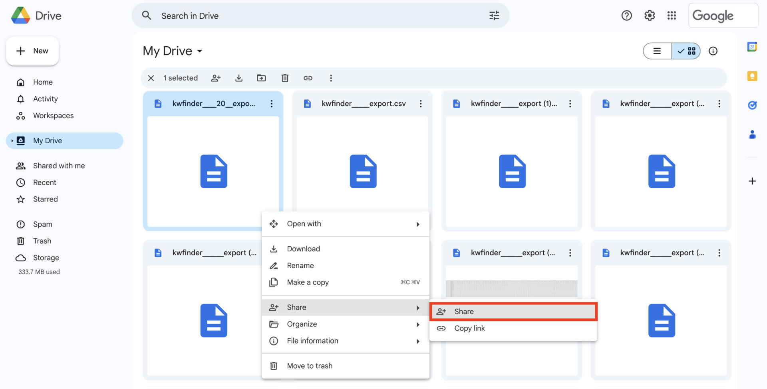Click the copy link icon in the toolbar
Viewport: 767px width, 389px height.
tap(308, 78)
